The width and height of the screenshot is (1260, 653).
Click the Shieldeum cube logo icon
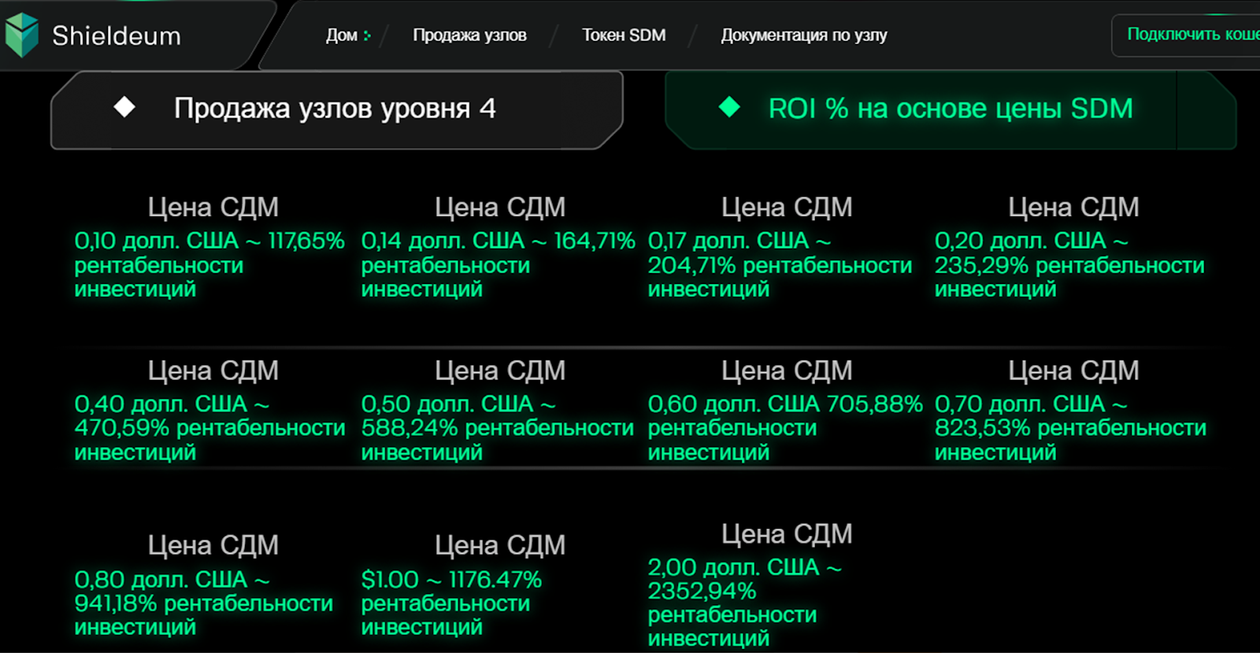click(21, 35)
